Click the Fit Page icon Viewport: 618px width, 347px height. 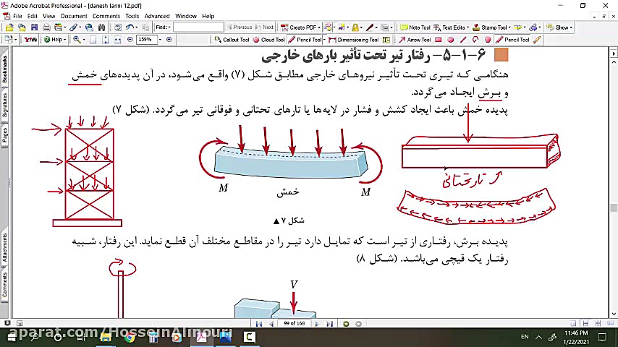pos(105,40)
